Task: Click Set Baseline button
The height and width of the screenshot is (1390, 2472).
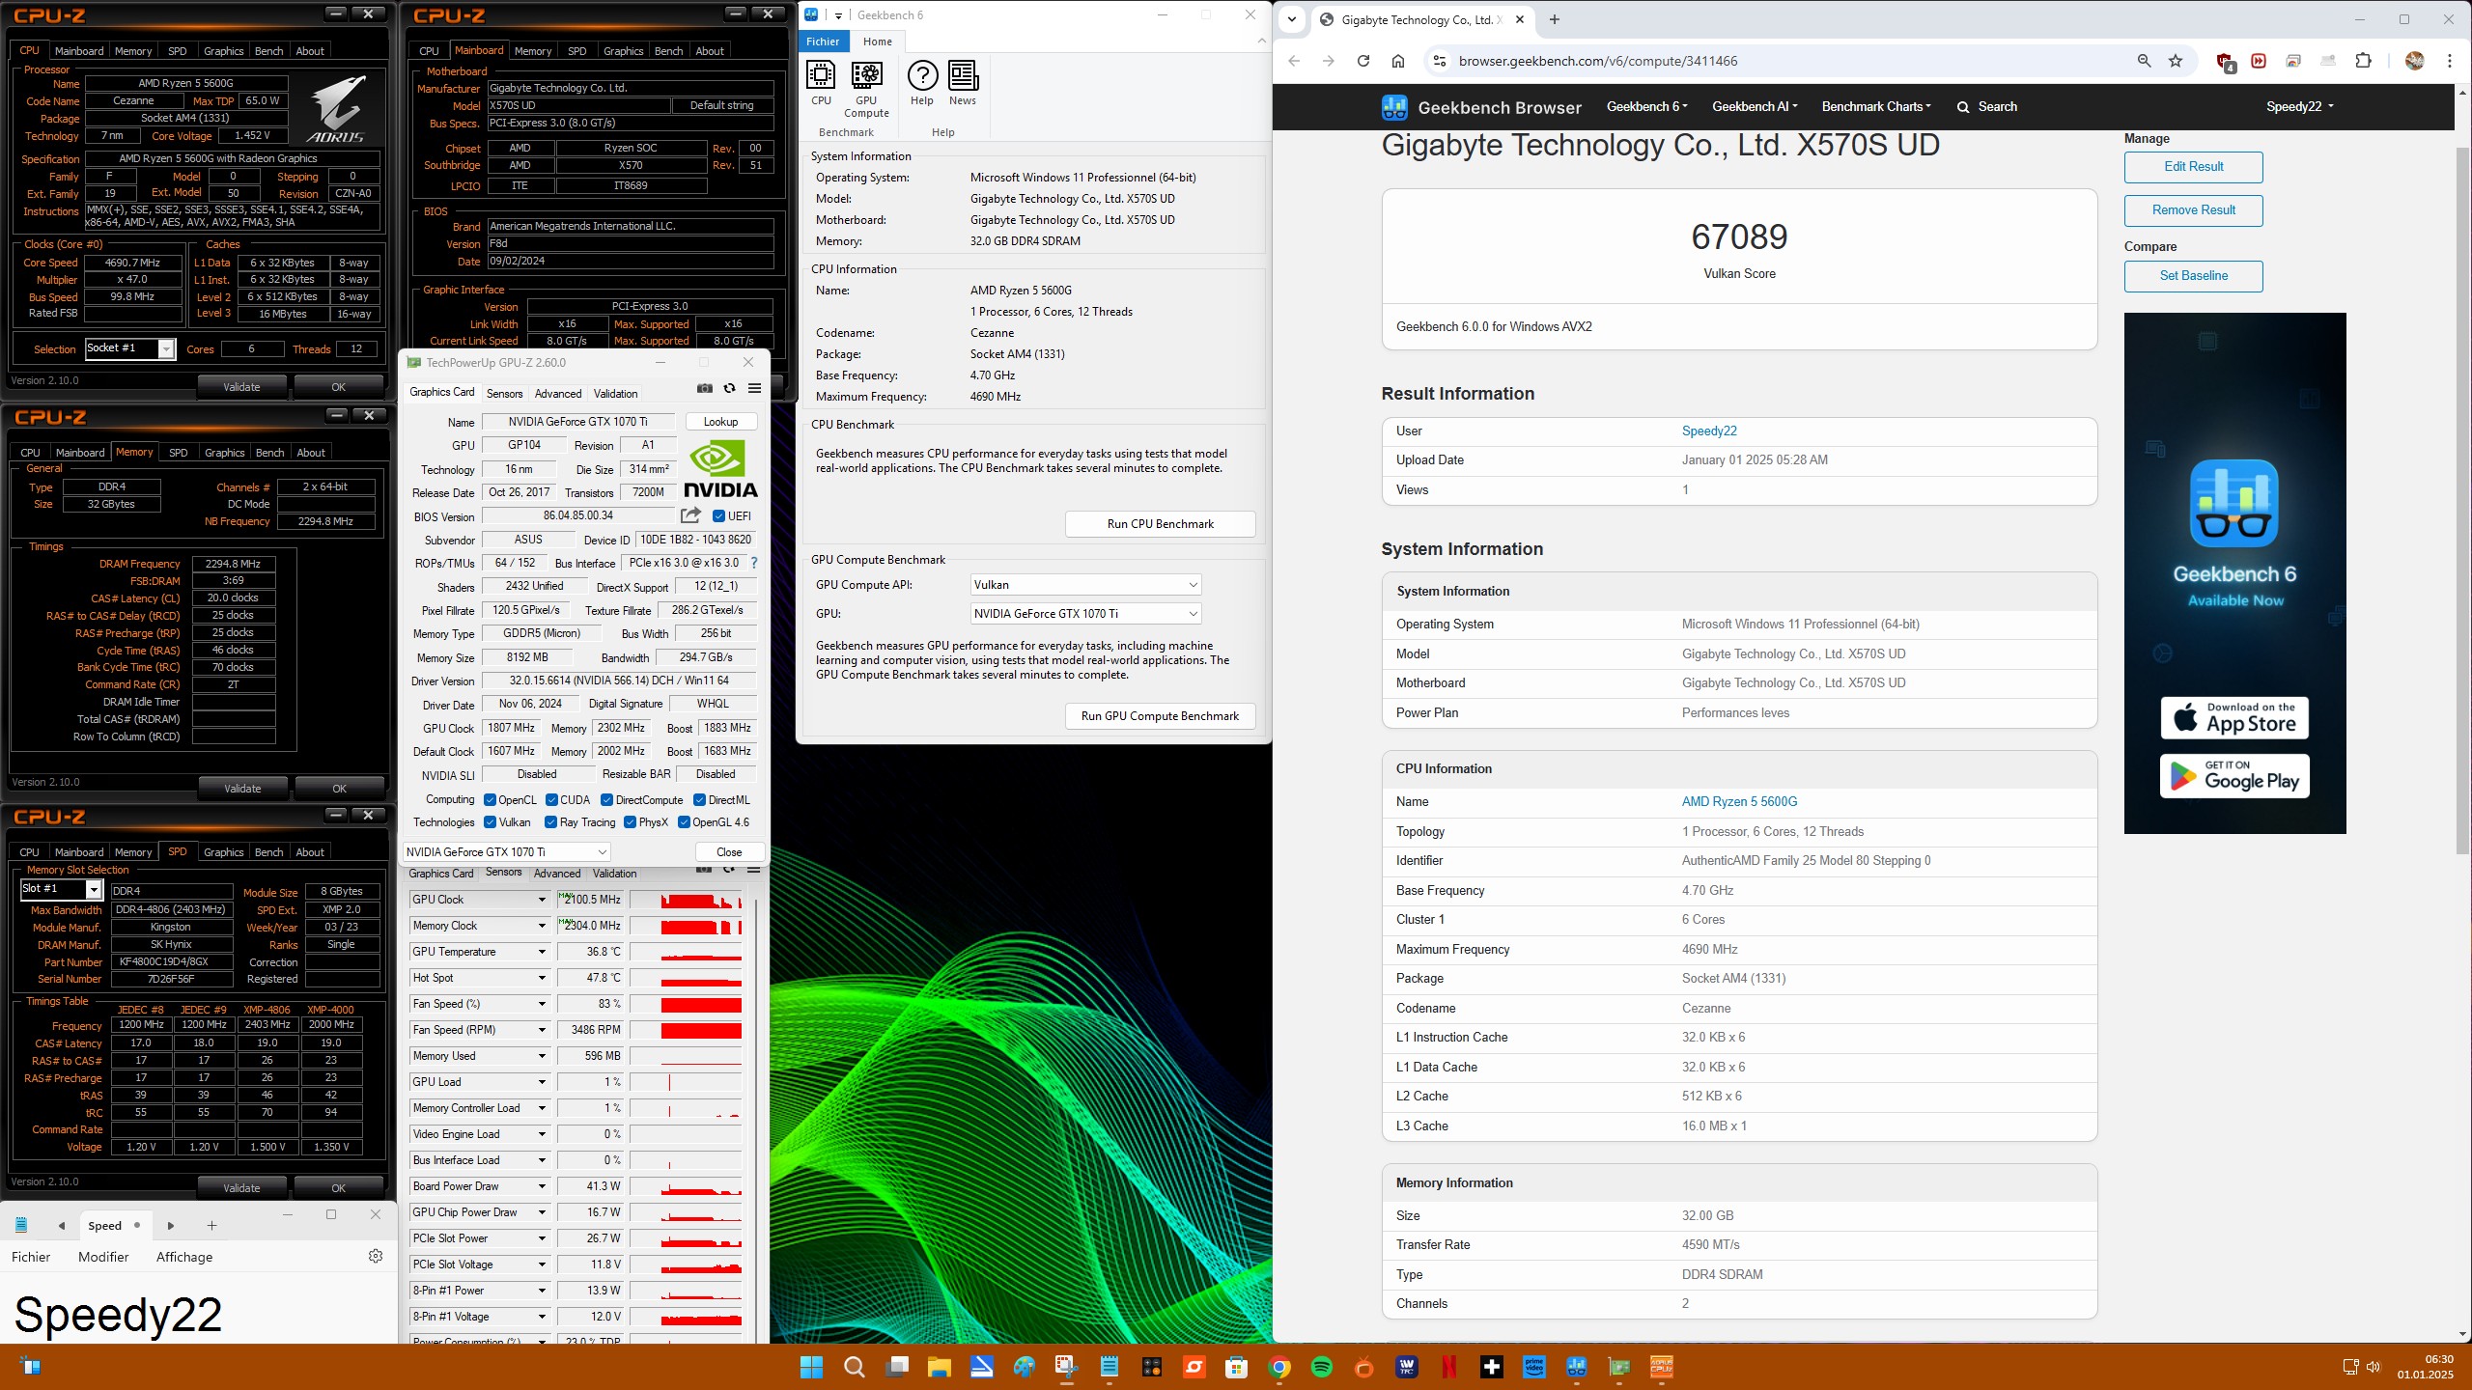Action: [2193, 276]
